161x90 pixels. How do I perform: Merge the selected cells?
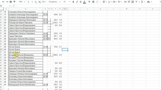coord(97,2)
